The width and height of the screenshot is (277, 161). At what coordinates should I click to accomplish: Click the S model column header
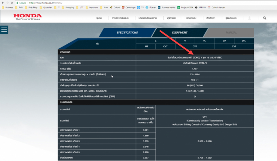point(155,41)
